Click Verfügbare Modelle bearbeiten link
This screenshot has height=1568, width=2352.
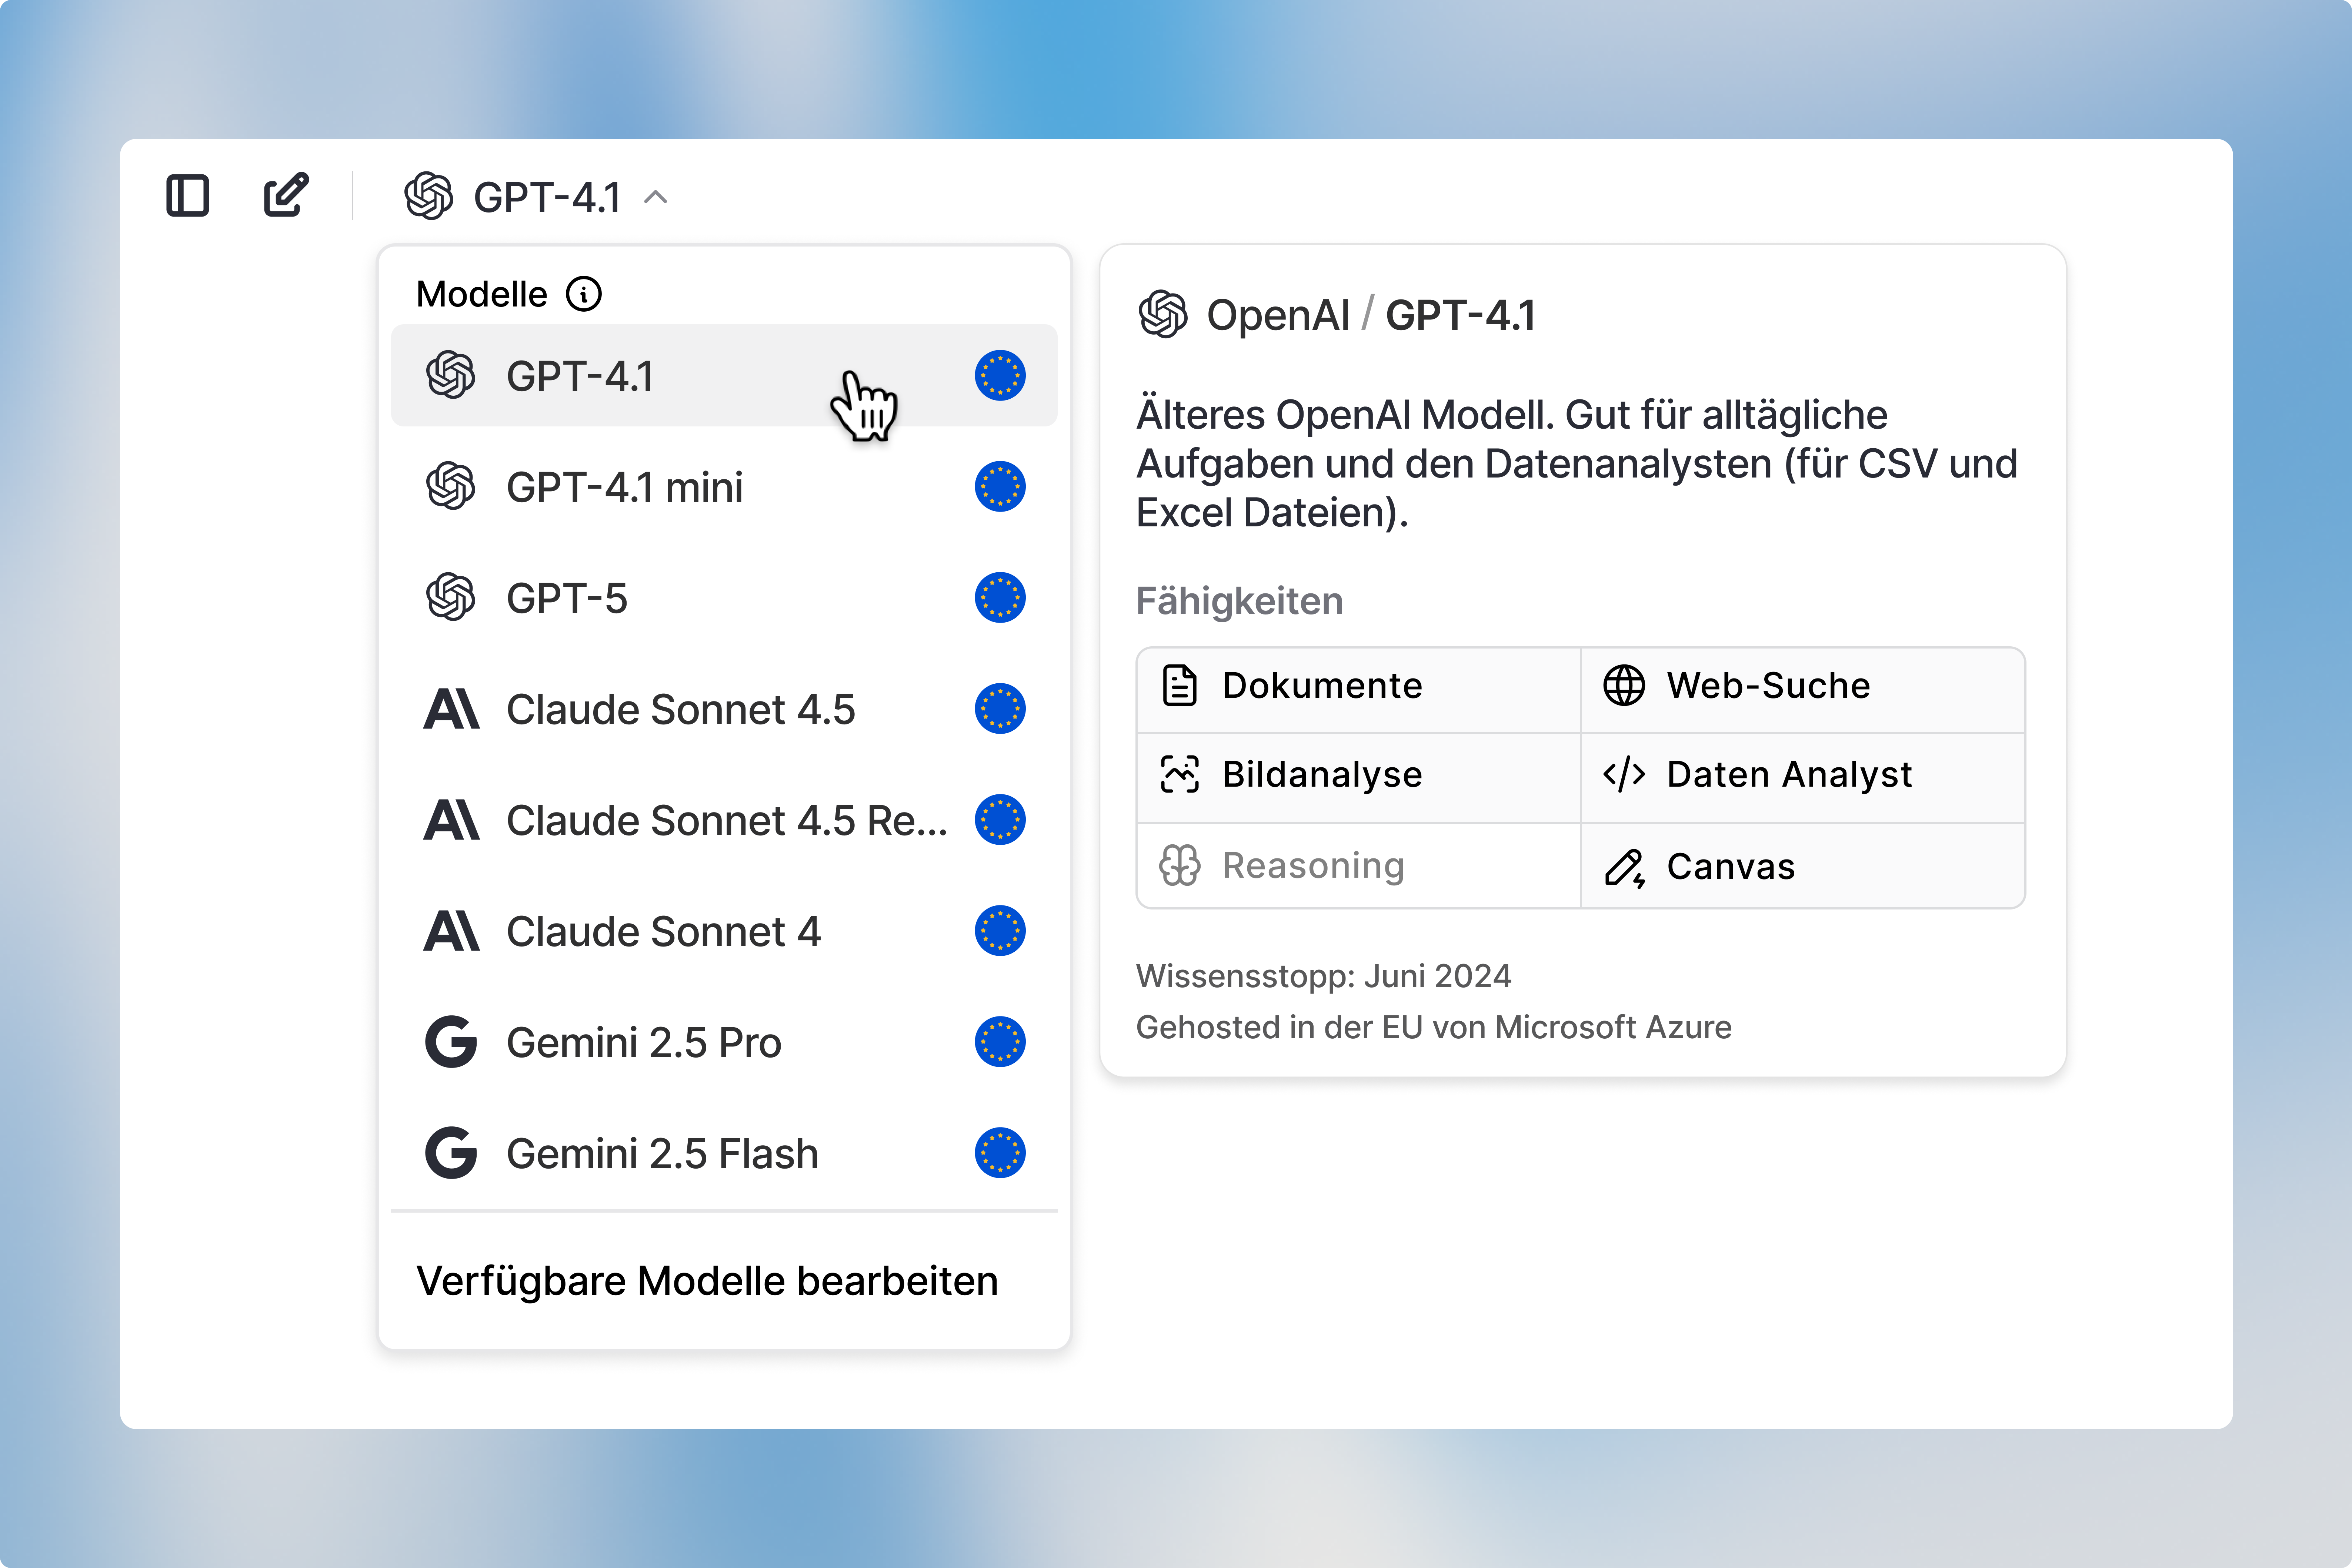click(x=706, y=1281)
